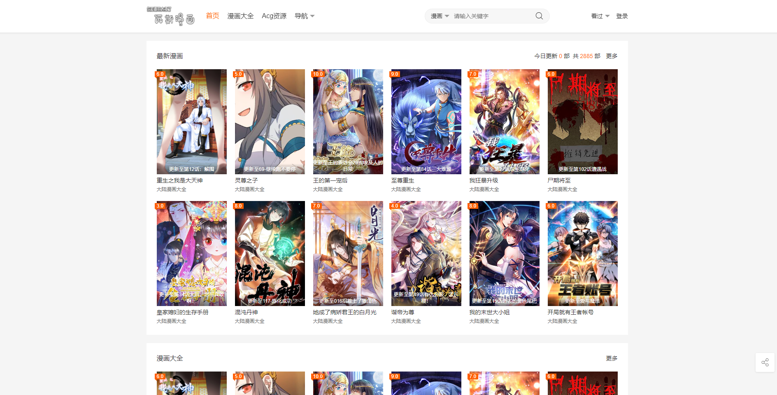Click 大陆漫画大全 under 混沌丹神
777x395 pixels.
[x=249, y=321]
